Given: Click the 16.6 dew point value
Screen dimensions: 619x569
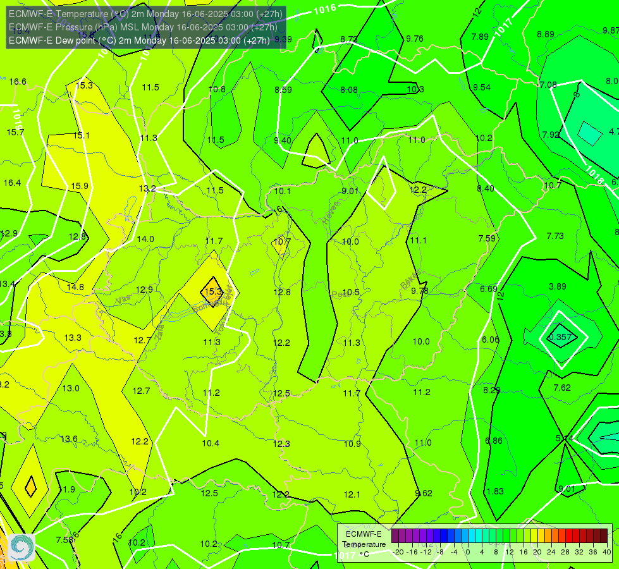Looking at the screenshot, I should [x=18, y=82].
